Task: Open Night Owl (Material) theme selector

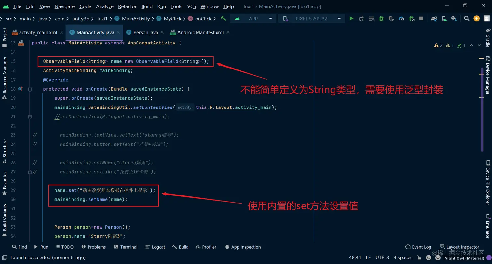Action: (x=464, y=258)
